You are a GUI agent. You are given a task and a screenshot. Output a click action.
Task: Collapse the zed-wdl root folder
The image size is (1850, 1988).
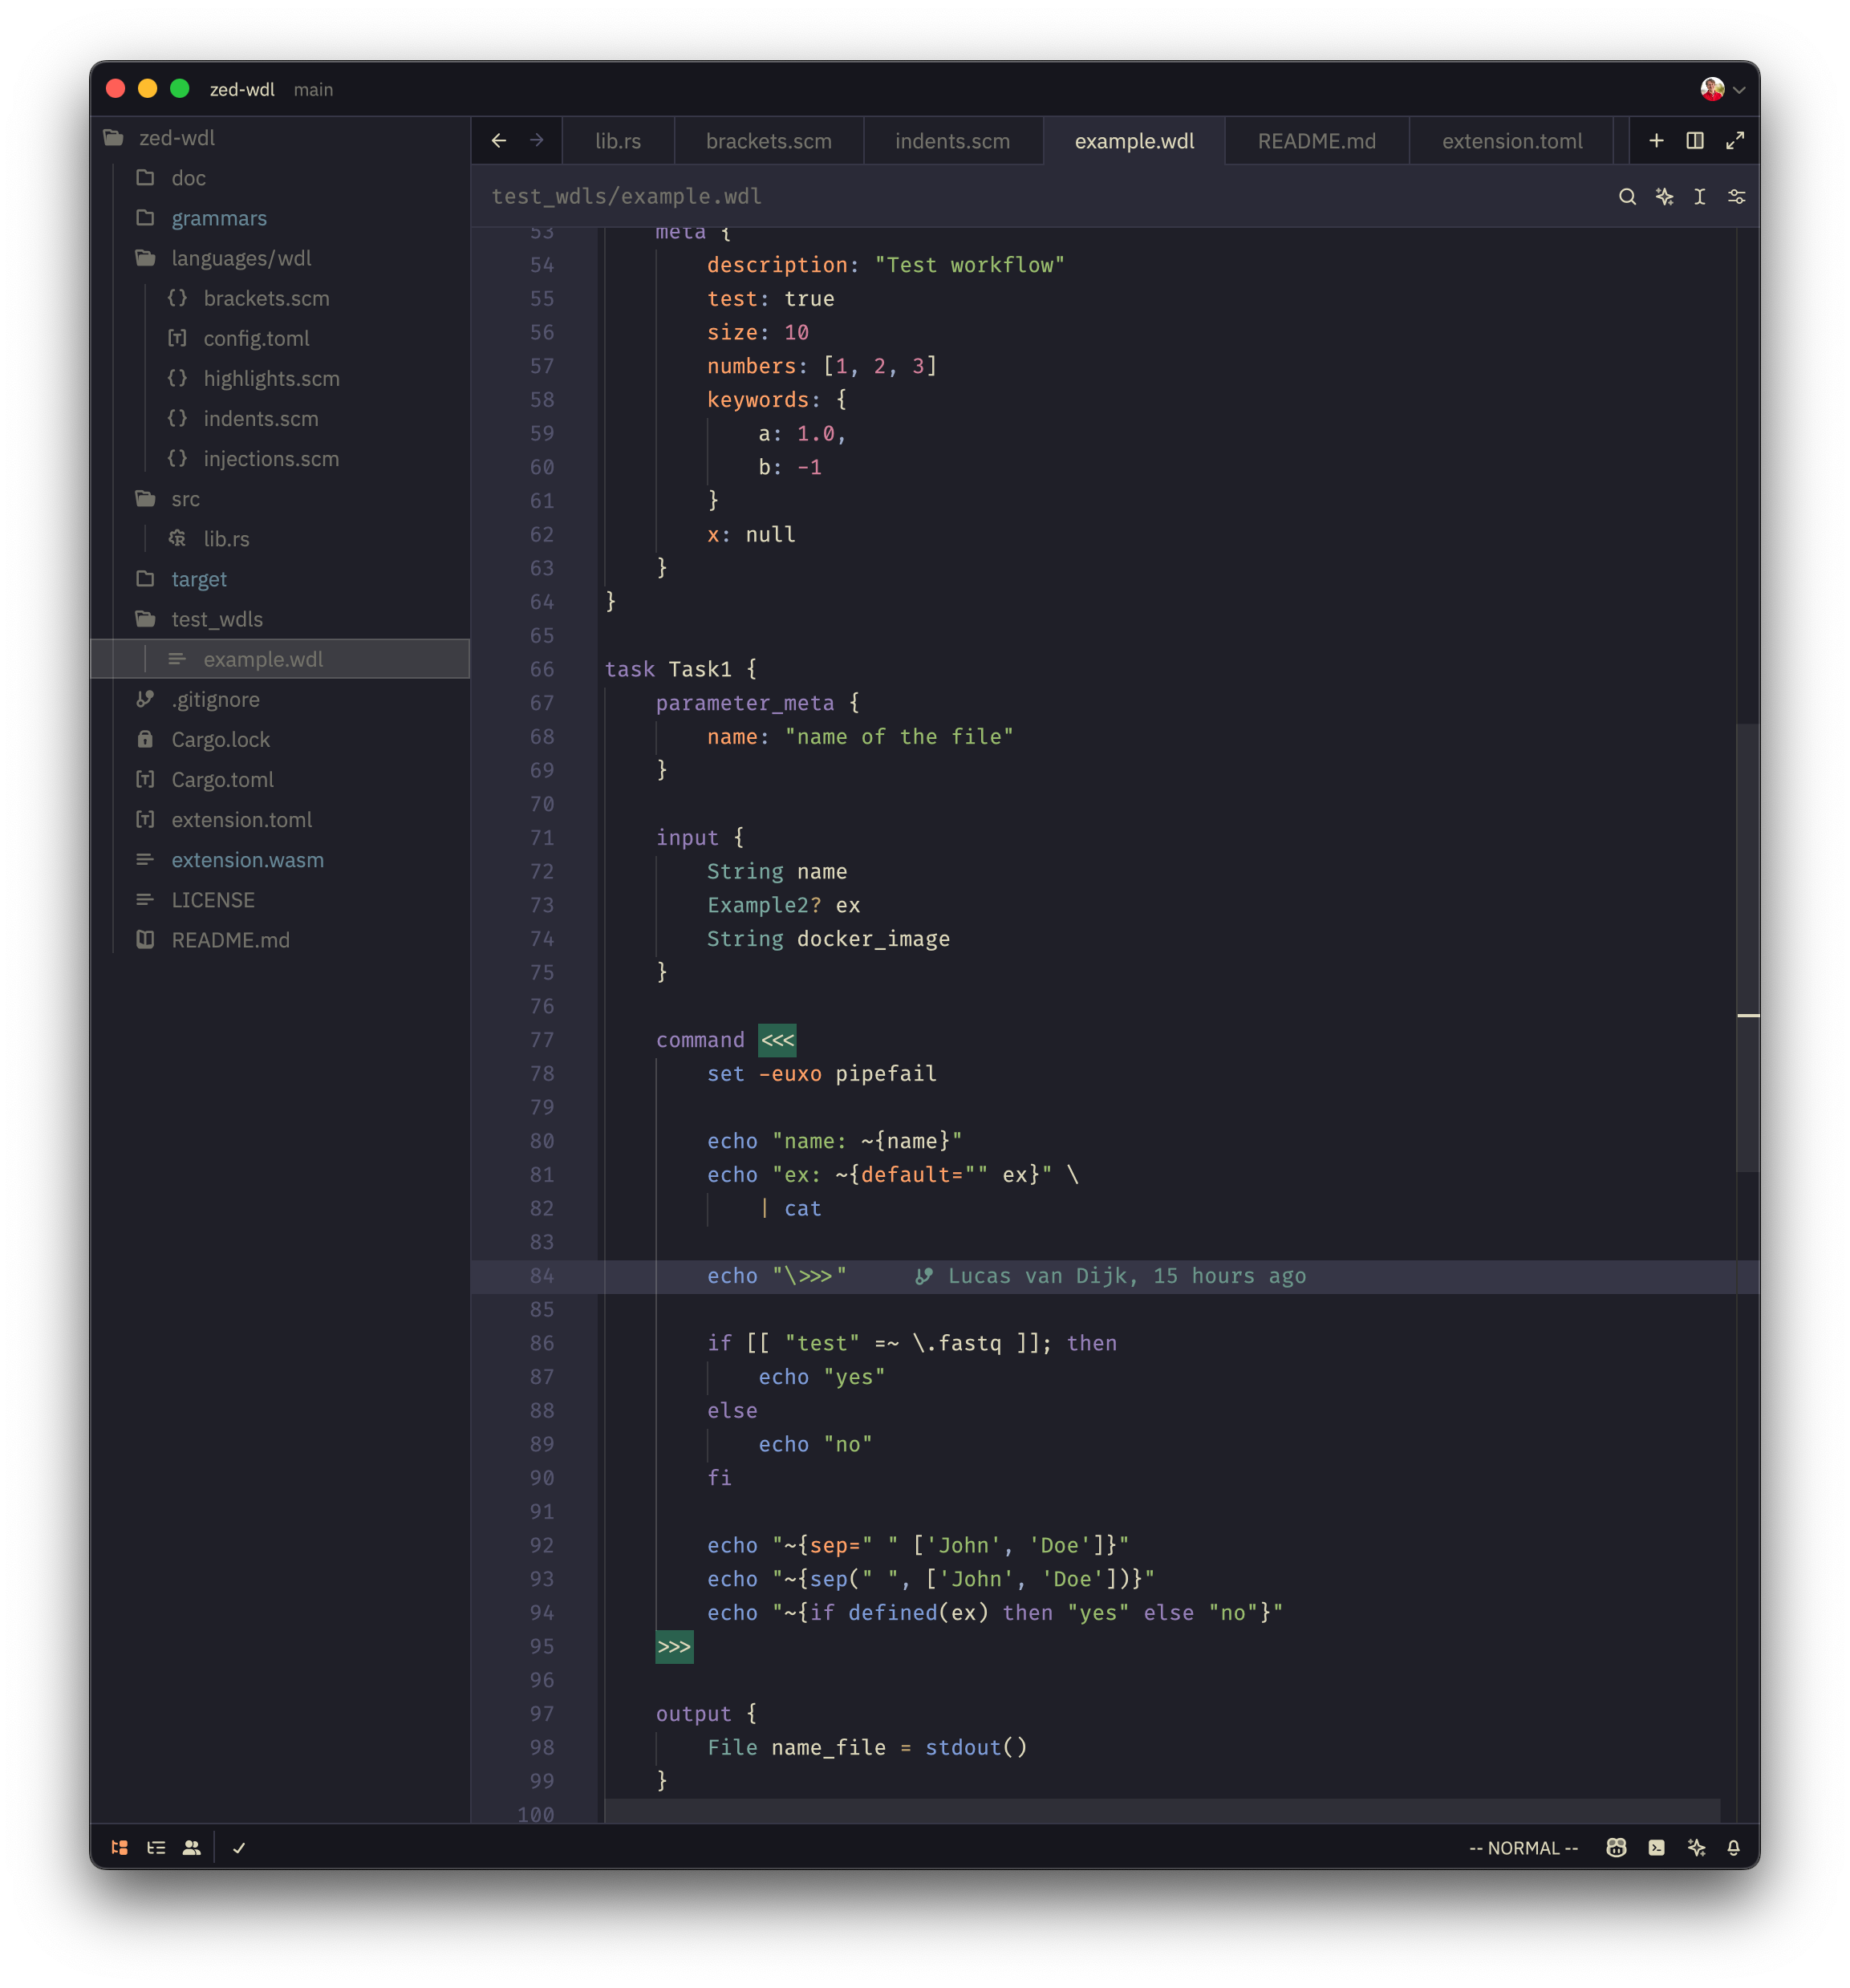(x=280, y=138)
